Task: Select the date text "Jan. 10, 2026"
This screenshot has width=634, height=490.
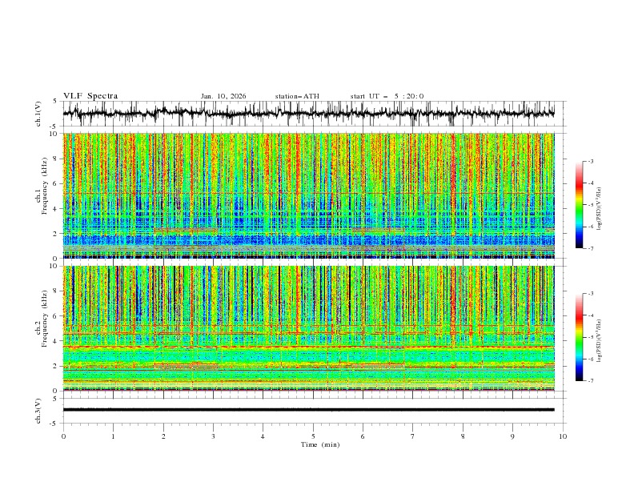Action: tap(223, 96)
